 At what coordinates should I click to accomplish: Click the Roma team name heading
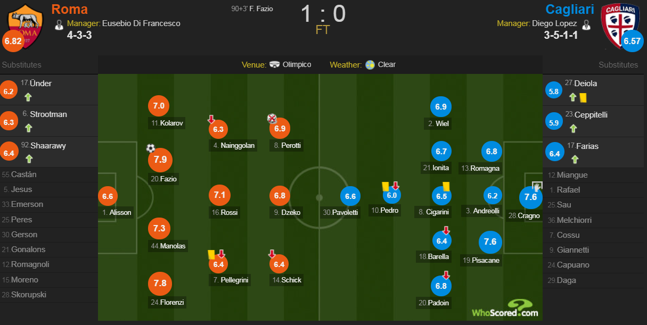pos(70,9)
